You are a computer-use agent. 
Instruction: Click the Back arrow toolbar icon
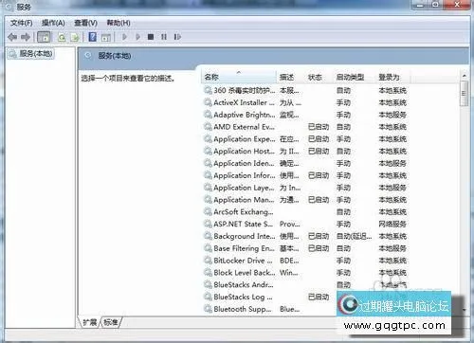(12, 37)
